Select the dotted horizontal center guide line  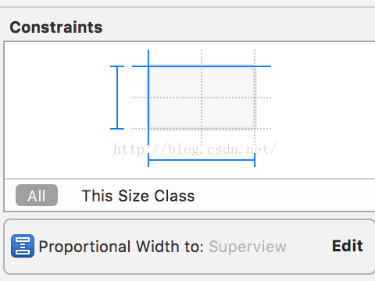pos(202,98)
